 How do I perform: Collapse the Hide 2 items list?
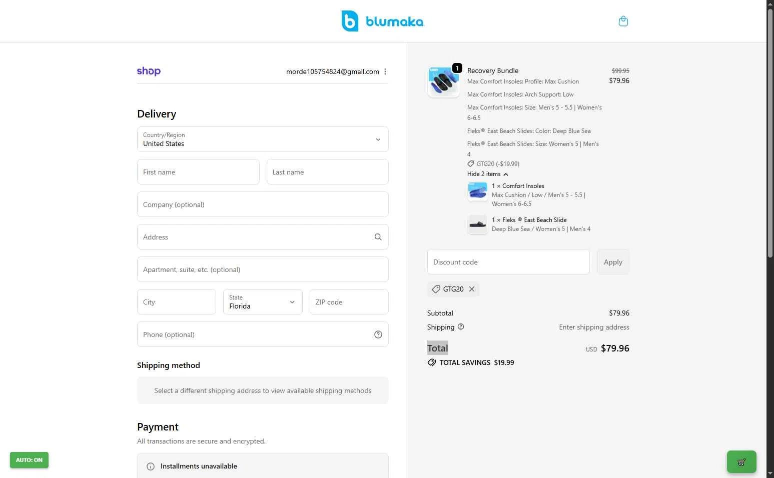tap(488, 174)
